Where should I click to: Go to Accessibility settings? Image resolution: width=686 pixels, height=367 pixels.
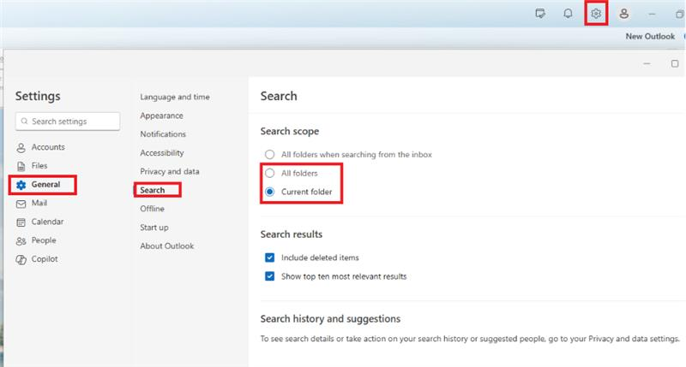pyautogui.click(x=162, y=153)
